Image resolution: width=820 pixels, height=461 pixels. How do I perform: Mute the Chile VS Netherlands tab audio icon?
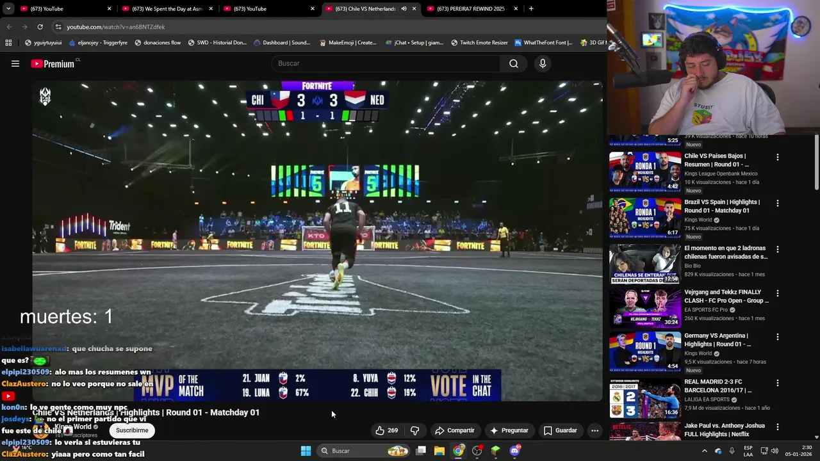click(x=404, y=9)
